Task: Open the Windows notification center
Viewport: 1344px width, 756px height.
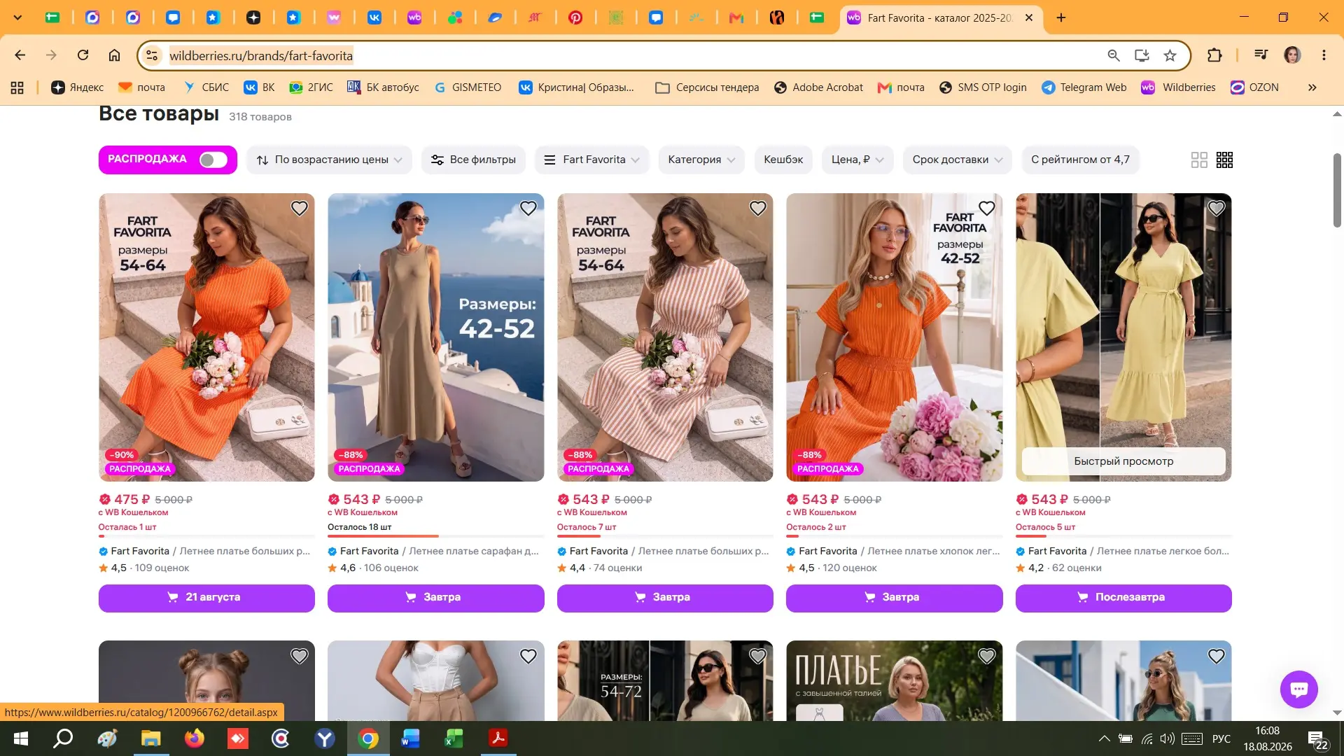Action: coord(1317,739)
